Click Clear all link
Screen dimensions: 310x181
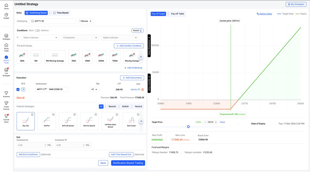click(20, 98)
